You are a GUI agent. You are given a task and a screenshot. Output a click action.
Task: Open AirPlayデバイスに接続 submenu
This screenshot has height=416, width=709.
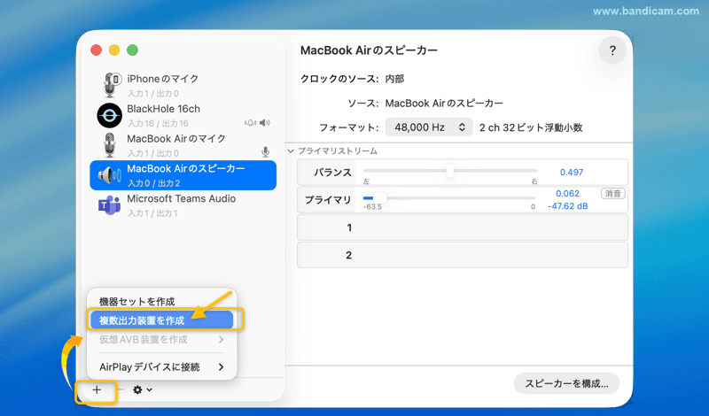[162, 366]
